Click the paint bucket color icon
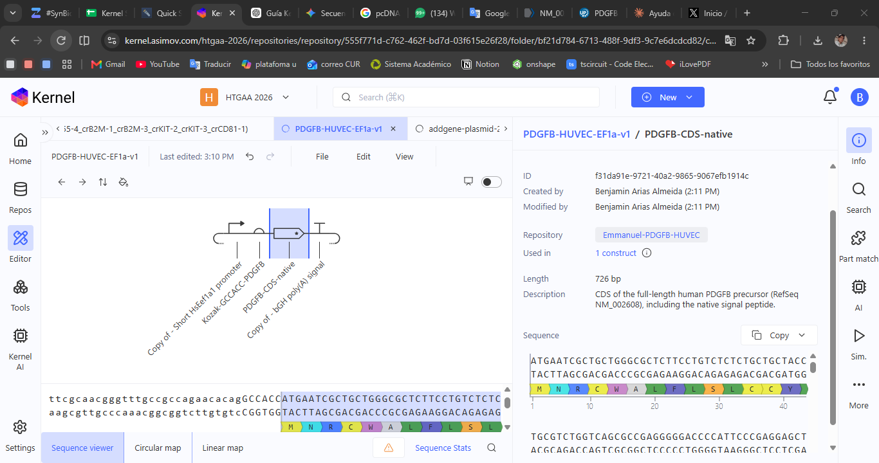The height and width of the screenshot is (463, 879). pyautogui.click(x=124, y=182)
